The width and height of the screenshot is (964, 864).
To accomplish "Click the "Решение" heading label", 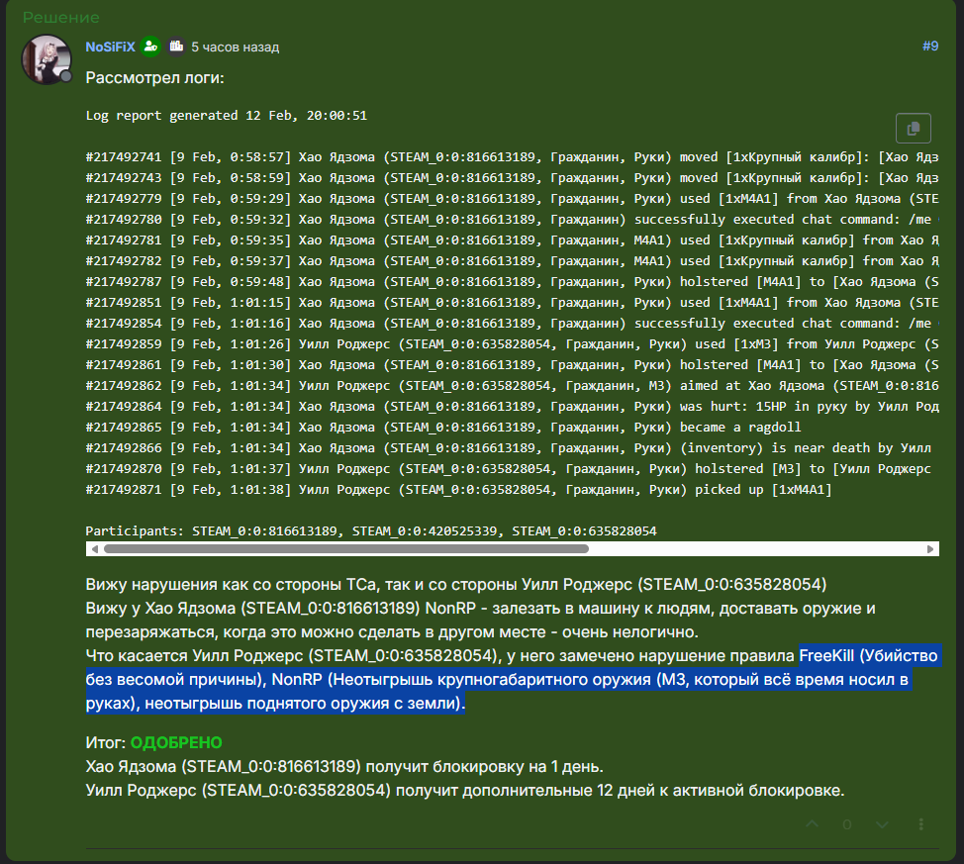I will point(60,18).
